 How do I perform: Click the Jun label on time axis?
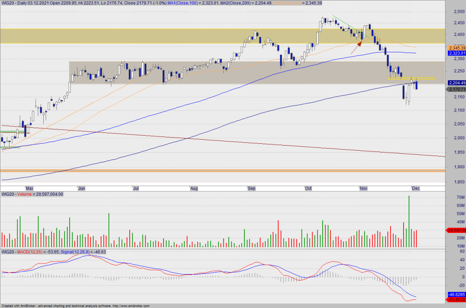click(x=82, y=188)
